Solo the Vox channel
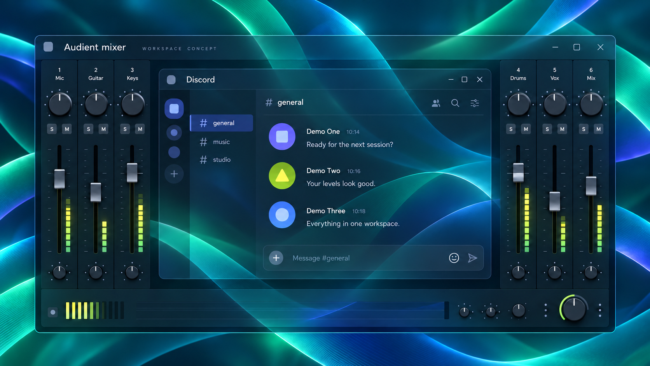The image size is (650, 366). pyautogui.click(x=547, y=129)
